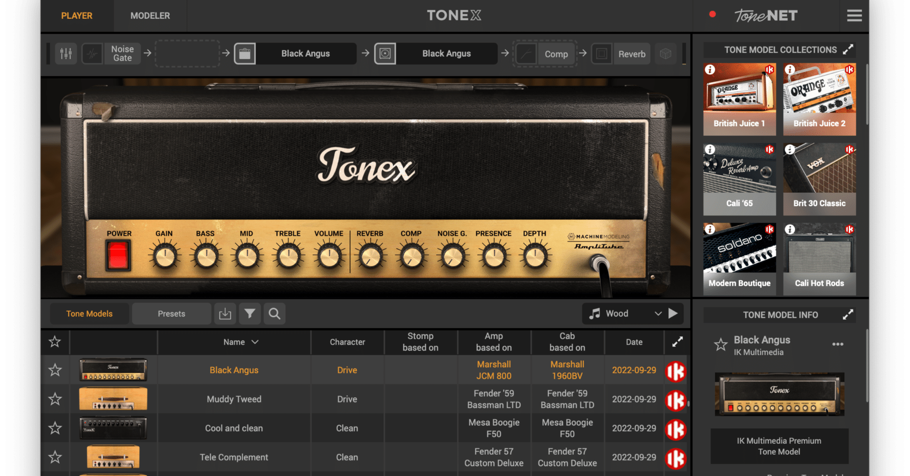
Task: Open the Wood backing track dropdown
Action: point(658,313)
